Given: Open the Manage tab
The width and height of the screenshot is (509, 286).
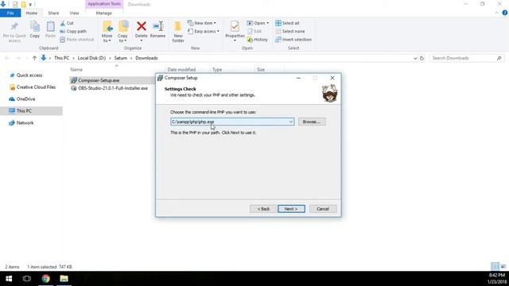Looking at the screenshot, I should pyautogui.click(x=104, y=13).
